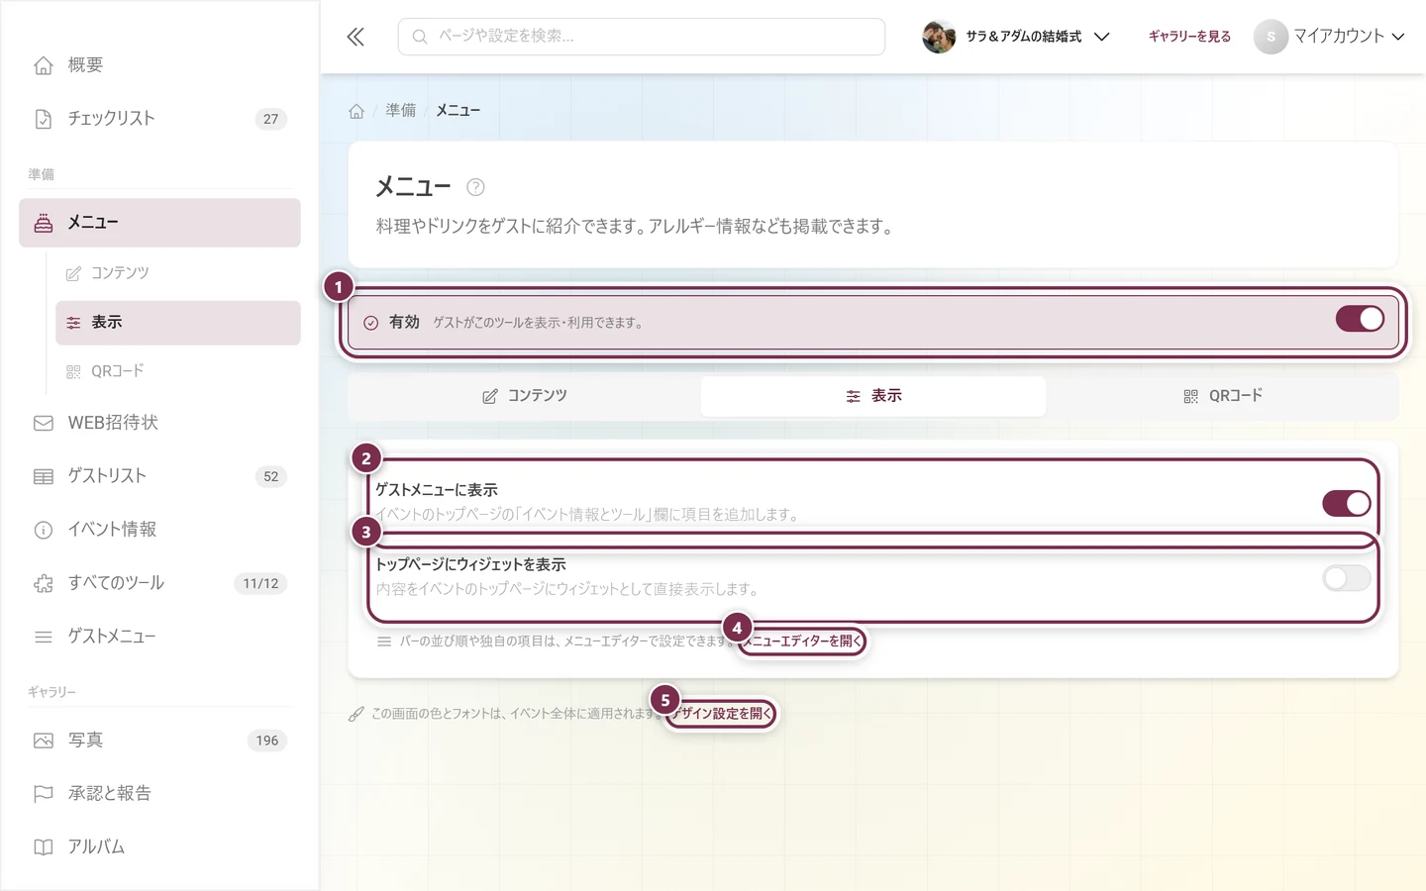Click the メニューエディターを開く link
The image size is (1426, 891).
point(803,642)
